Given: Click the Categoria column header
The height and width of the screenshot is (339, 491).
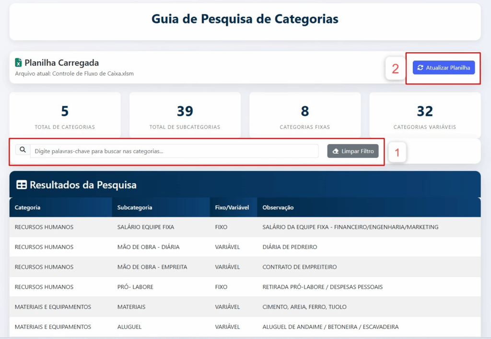Looking at the screenshot, I should pyautogui.click(x=28, y=207).
